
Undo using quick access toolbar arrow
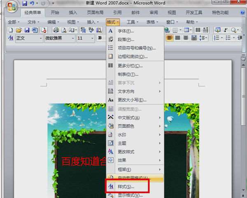click(x=32, y=3)
